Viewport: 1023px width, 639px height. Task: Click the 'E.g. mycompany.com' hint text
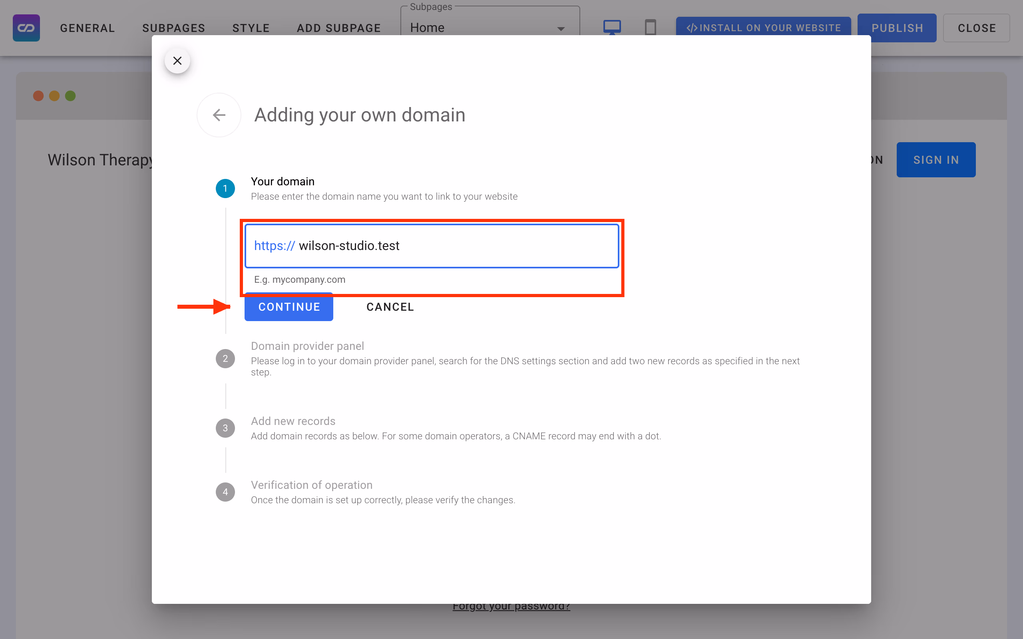(300, 279)
